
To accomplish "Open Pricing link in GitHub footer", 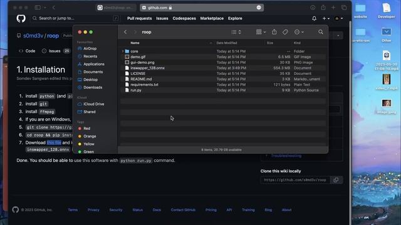I will point(211,210).
